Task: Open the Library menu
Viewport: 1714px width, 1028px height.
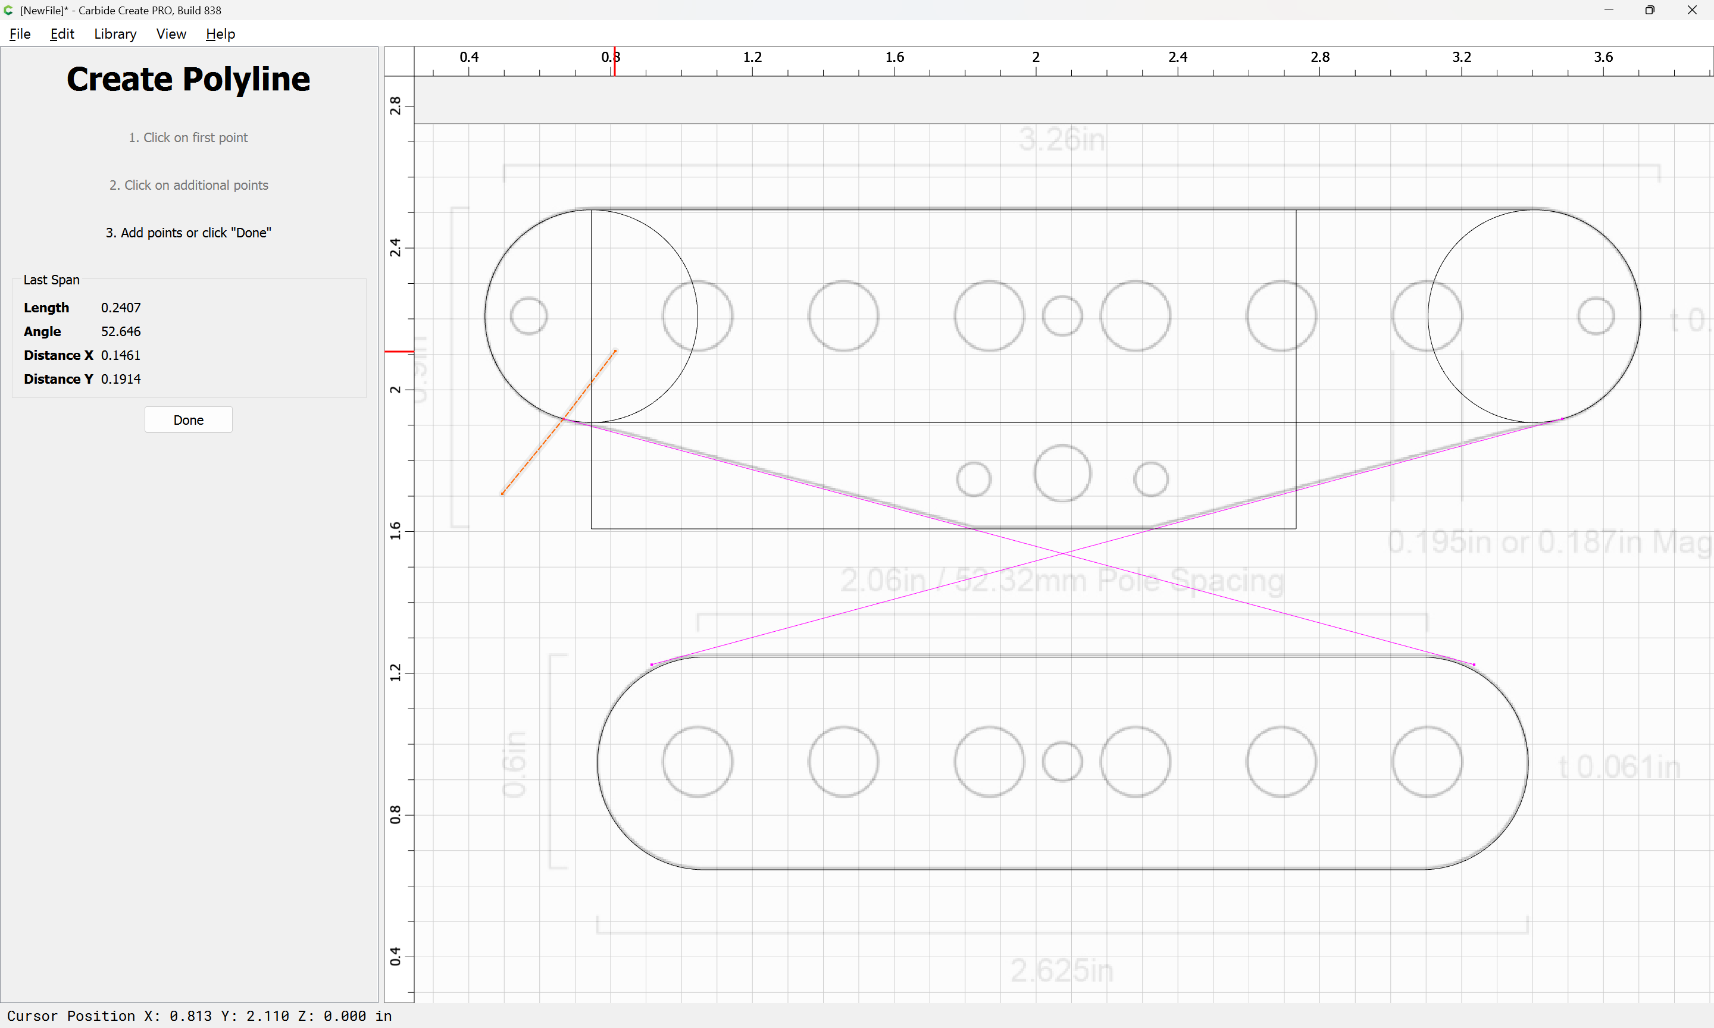Action: click(x=115, y=34)
